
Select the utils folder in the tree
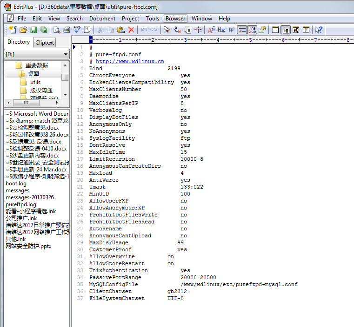pyautogui.click(x=35, y=82)
